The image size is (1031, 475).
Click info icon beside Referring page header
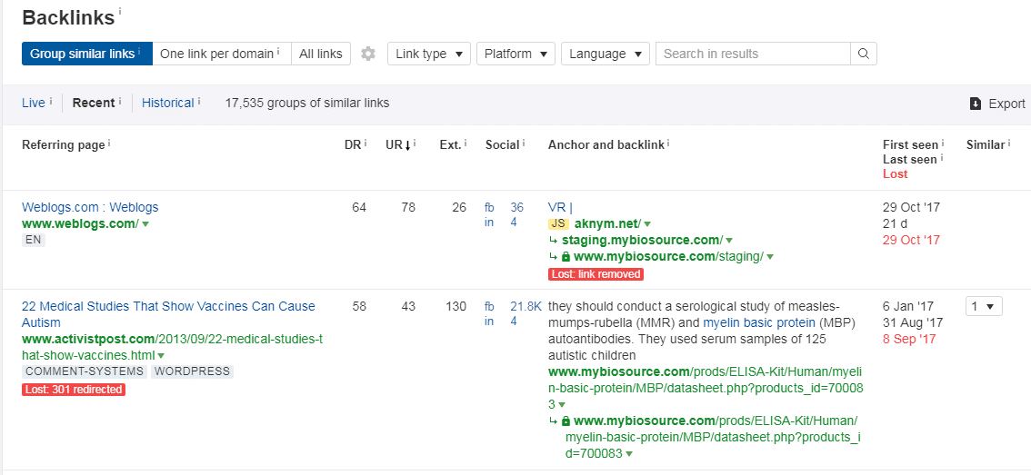(109, 143)
